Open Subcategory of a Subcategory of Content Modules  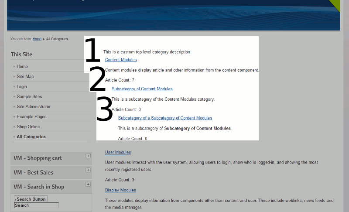coord(165,118)
